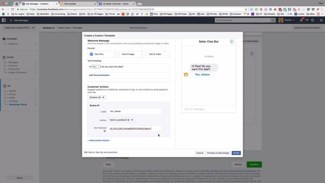The width and height of the screenshot is (325, 183).
Task: Click the Close button in sidebar
Action: point(19,178)
